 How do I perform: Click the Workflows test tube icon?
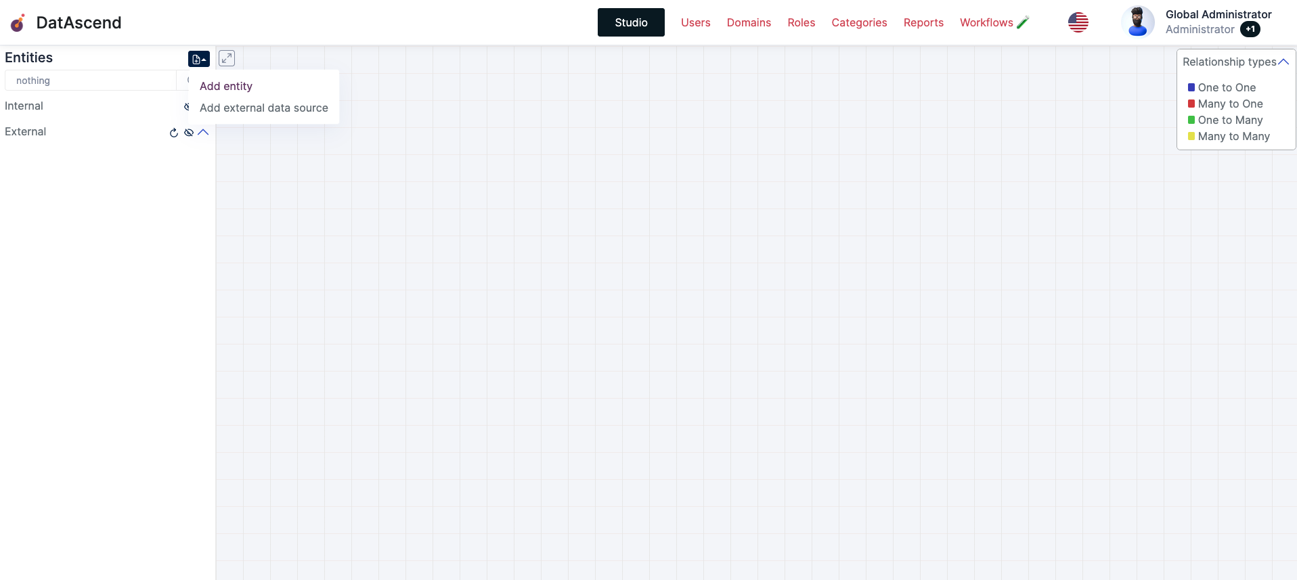(x=1023, y=22)
